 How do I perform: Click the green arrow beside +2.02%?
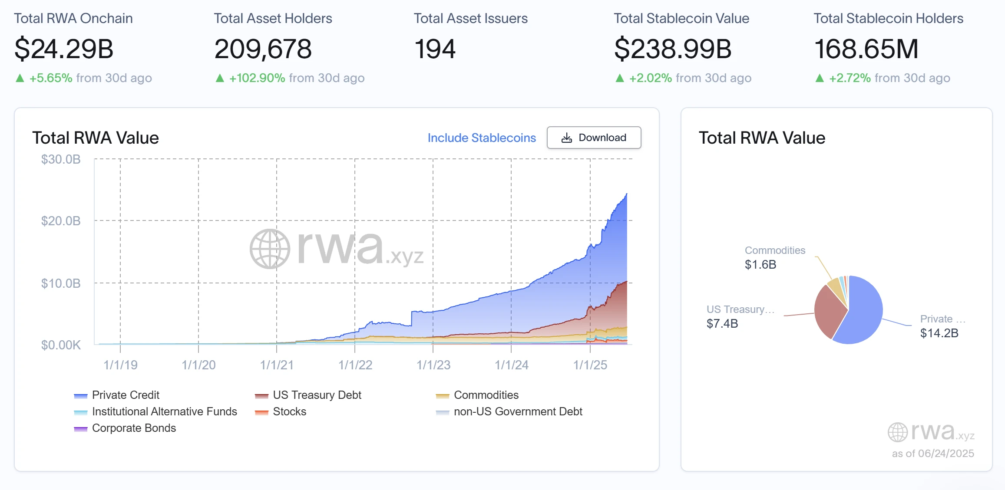(x=619, y=78)
